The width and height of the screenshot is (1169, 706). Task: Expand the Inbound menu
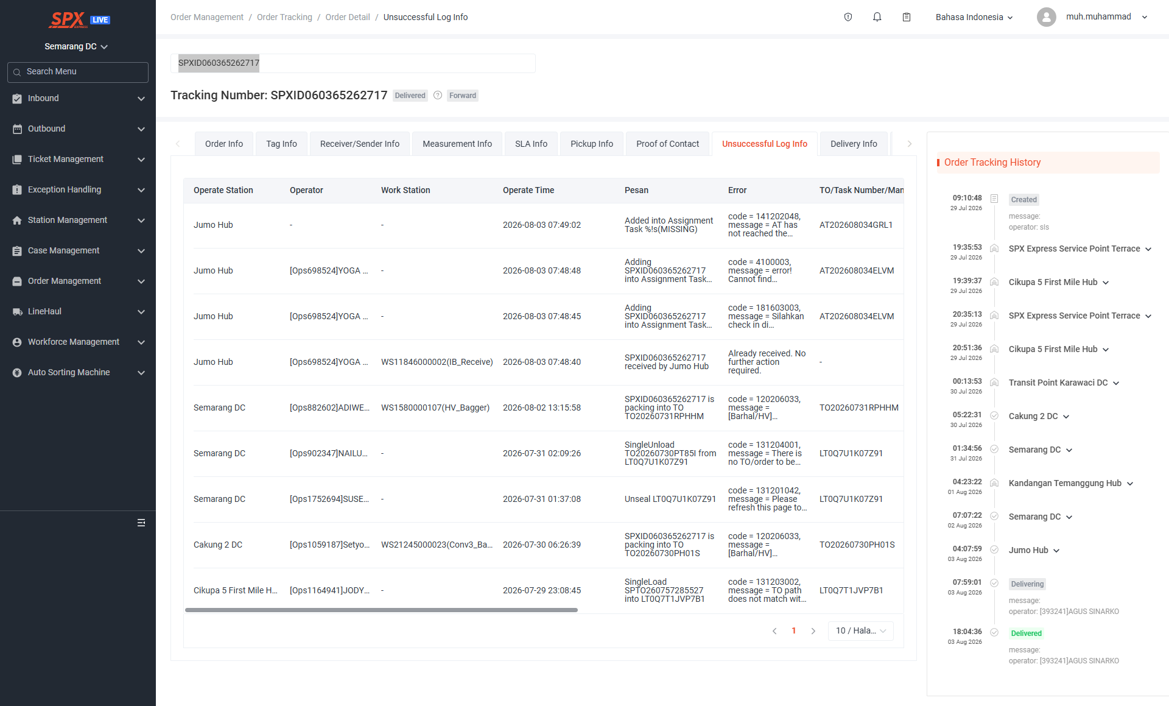141,99
